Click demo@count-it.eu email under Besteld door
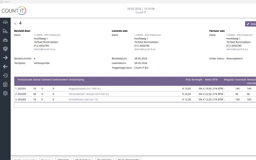The image size is (256, 160). pyautogui.click(x=44, y=49)
